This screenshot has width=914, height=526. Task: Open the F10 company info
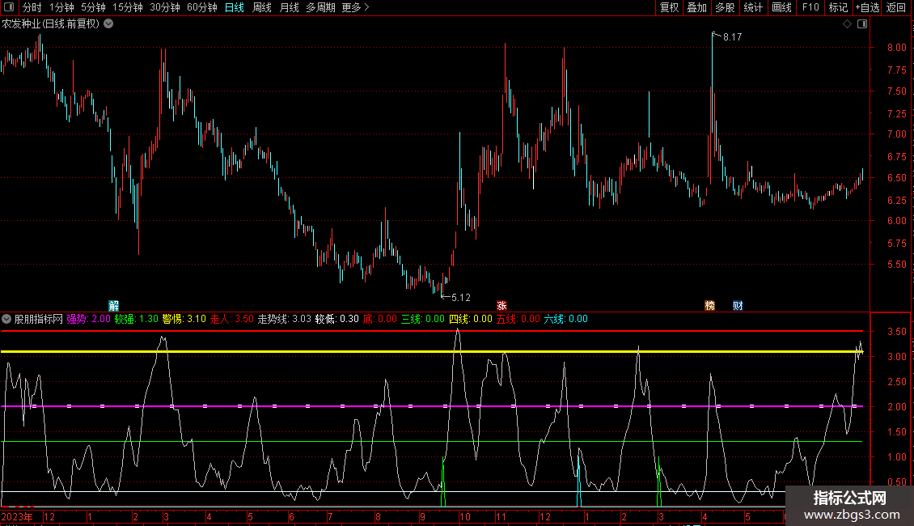pos(810,8)
